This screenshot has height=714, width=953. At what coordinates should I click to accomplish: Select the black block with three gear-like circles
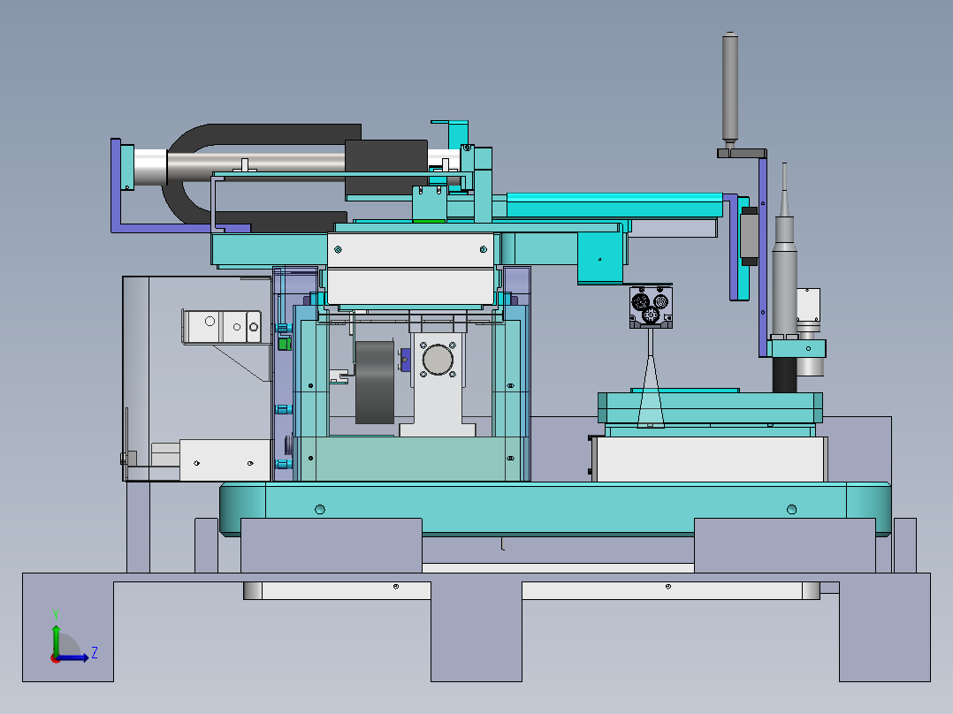[x=651, y=307]
